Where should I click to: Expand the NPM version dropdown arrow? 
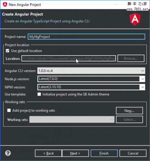143,87
